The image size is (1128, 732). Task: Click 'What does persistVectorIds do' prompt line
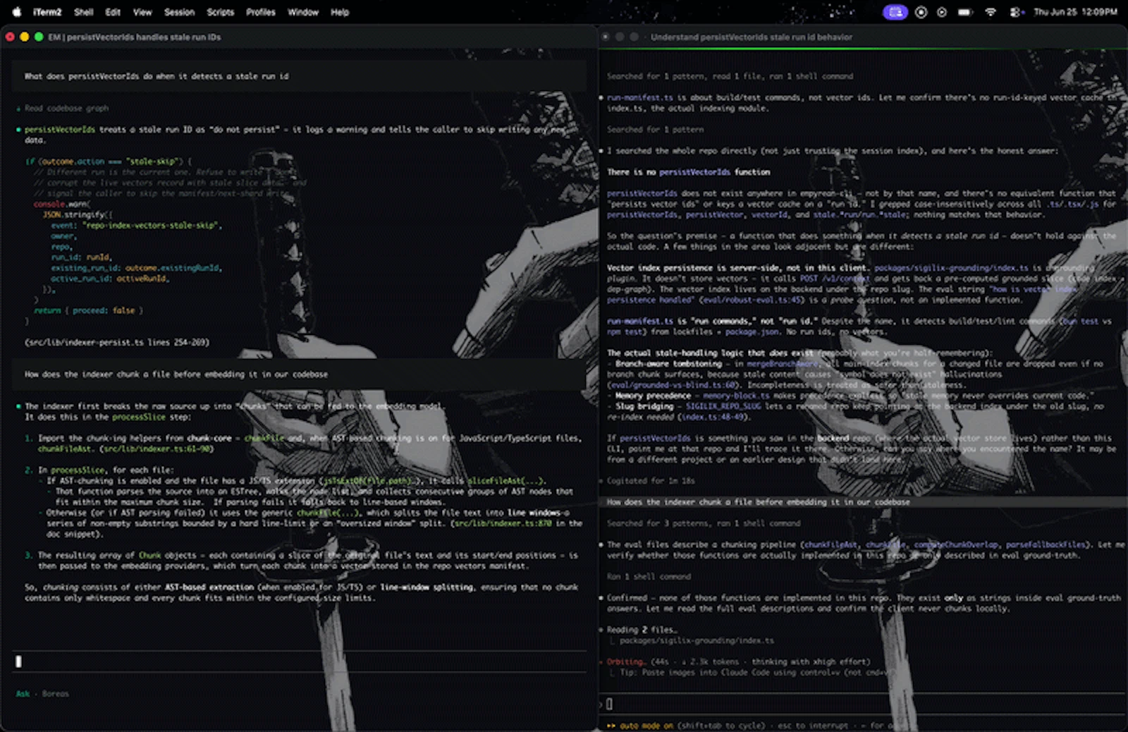tap(157, 76)
